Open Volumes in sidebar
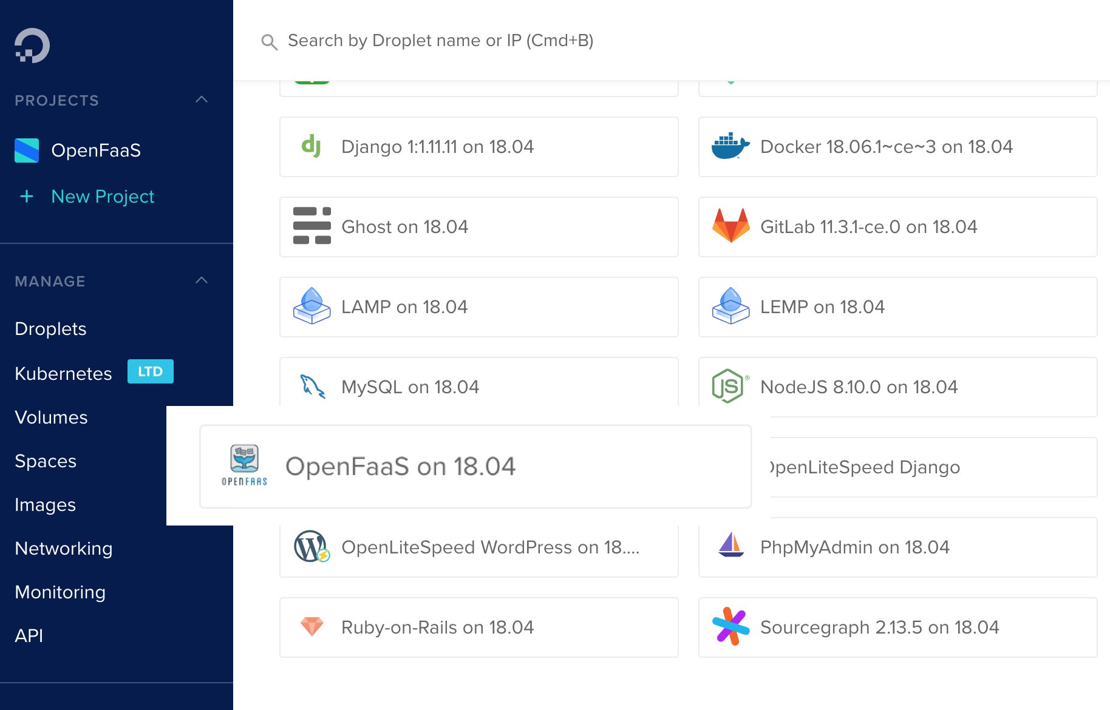The image size is (1110, 710). [51, 418]
